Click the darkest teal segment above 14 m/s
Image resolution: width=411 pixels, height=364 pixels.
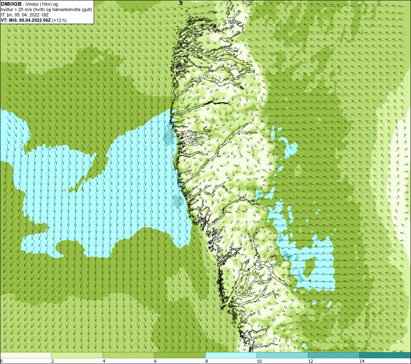pyautogui.click(x=386, y=355)
